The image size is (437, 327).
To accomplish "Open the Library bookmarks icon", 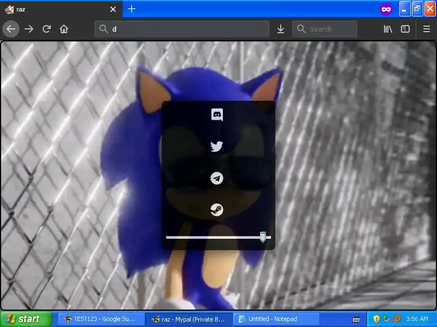I will (388, 29).
